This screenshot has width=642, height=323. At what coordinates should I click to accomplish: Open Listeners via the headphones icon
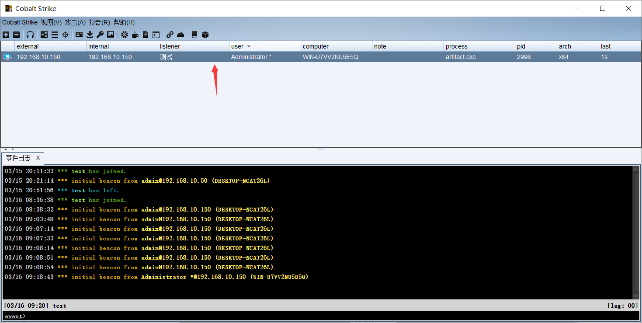[30, 35]
